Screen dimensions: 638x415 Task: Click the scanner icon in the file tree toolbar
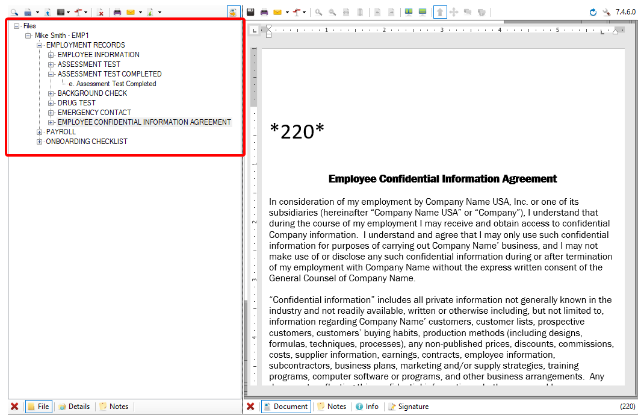pyautogui.click(x=28, y=12)
